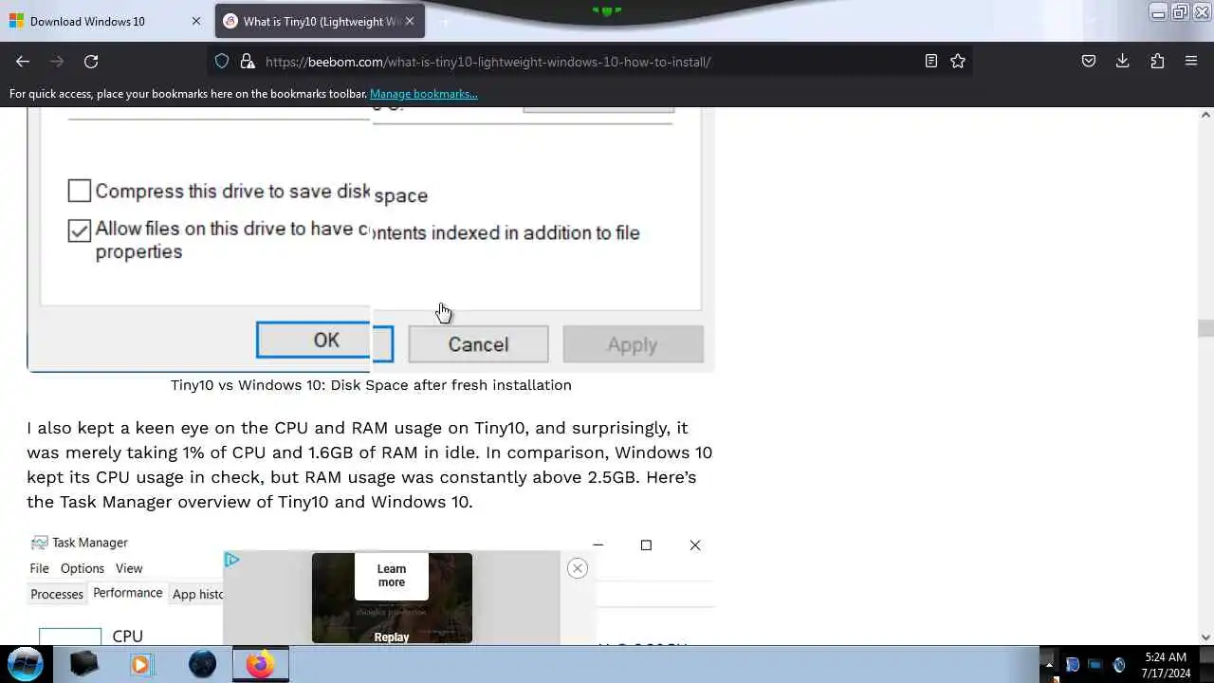The width and height of the screenshot is (1214, 683).
Task: Open the black folder taskbar icon
Action: coord(84,664)
